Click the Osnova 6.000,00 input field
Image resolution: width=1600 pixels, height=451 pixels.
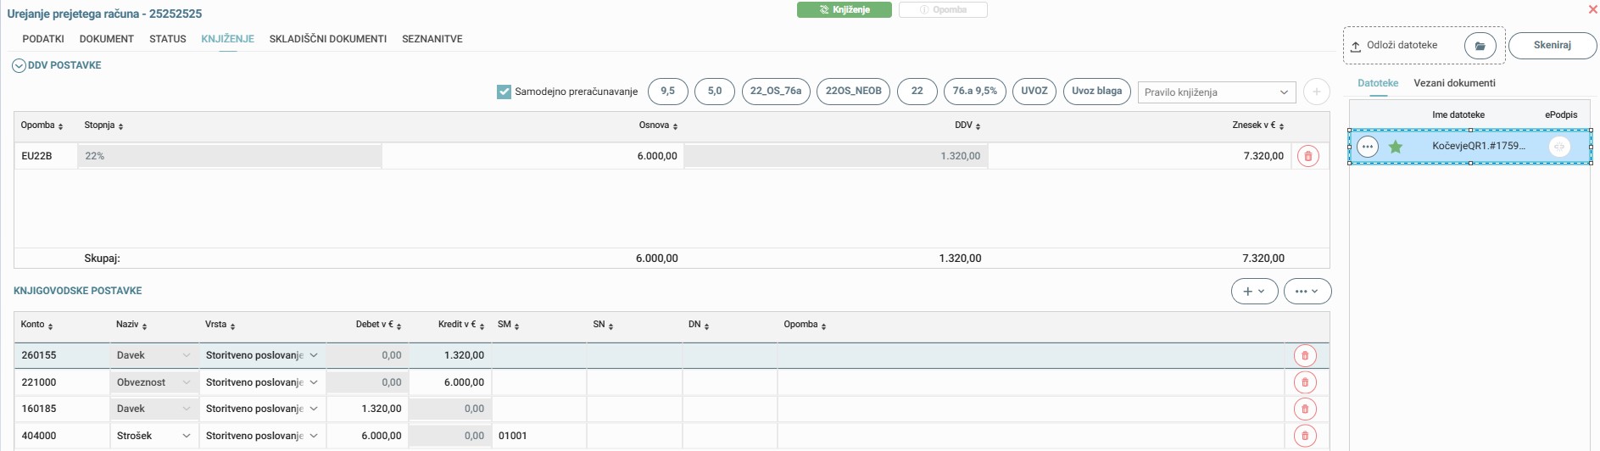[532, 156]
